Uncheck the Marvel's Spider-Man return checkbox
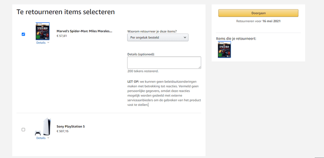Screen dimensions: 324x158 tap(23, 34)
